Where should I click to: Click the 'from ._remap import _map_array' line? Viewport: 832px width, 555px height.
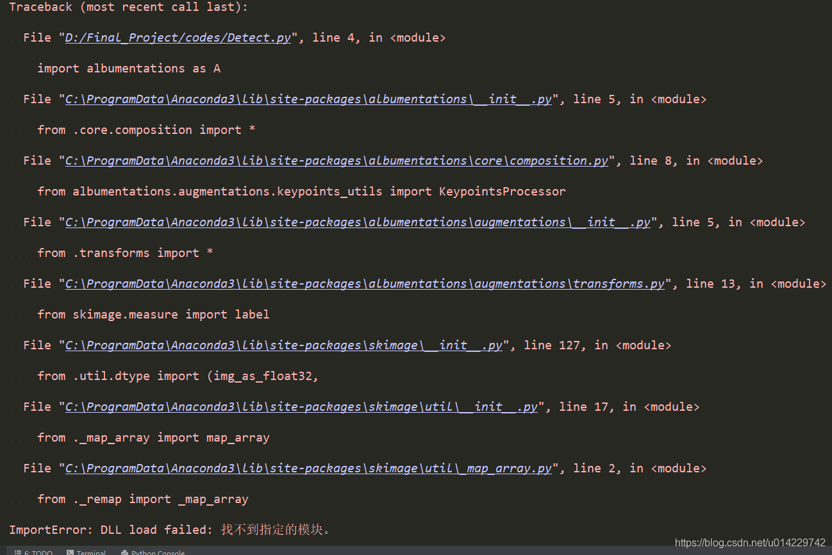coord(143,499)
